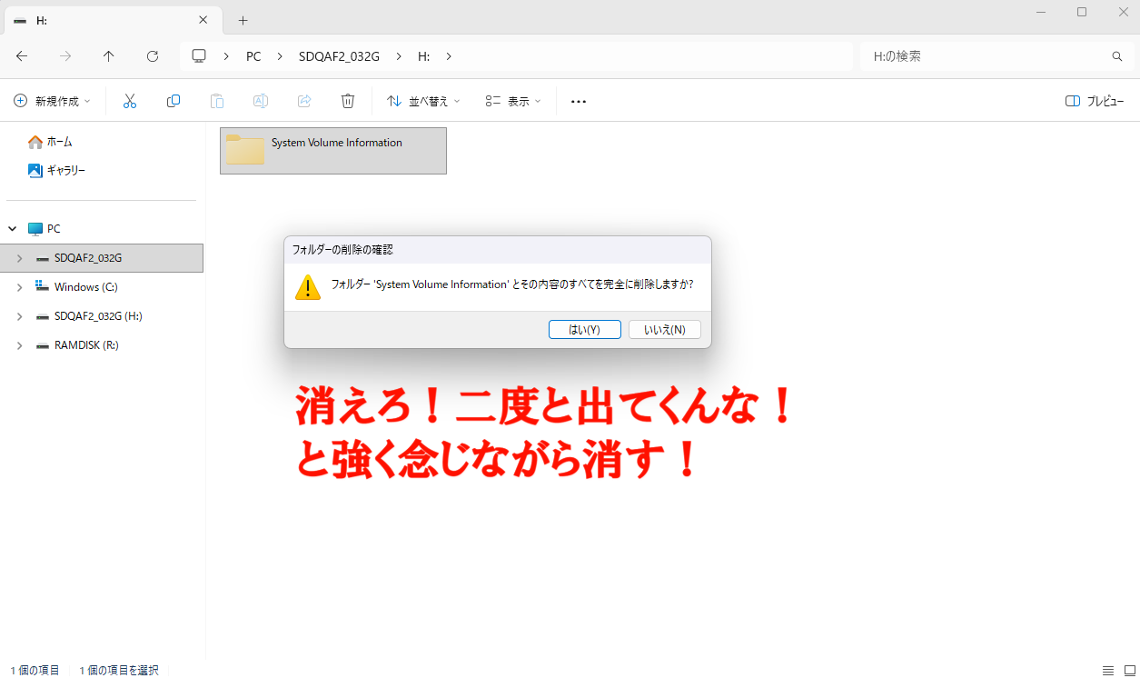Open the 並べ替え sort dropdown

[423, 101]
